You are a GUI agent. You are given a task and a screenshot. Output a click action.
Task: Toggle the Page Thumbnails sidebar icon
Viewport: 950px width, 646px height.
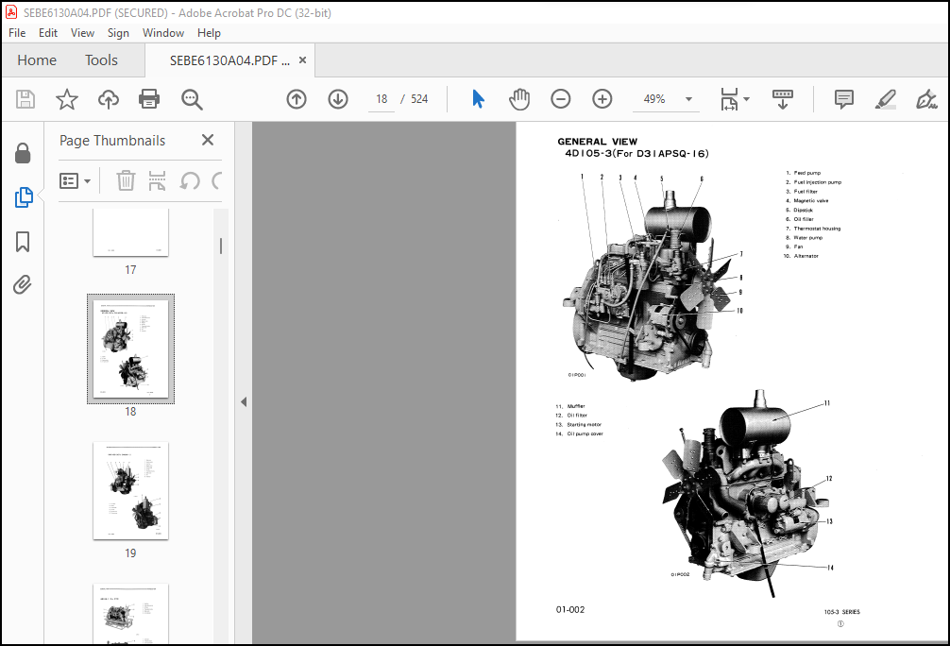point(23,197)
